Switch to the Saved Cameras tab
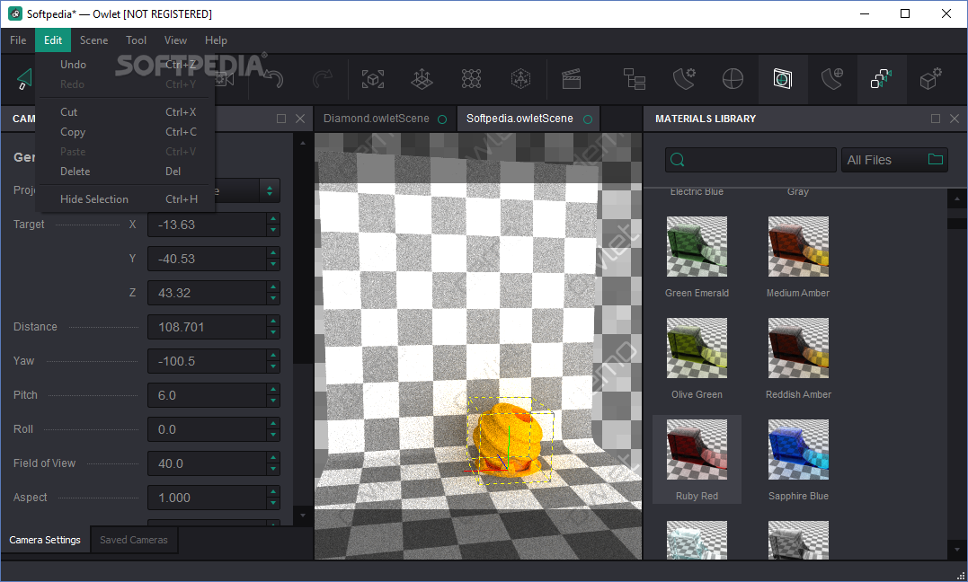Viewport: 968px width, 582px height. [x=134, y=540]
